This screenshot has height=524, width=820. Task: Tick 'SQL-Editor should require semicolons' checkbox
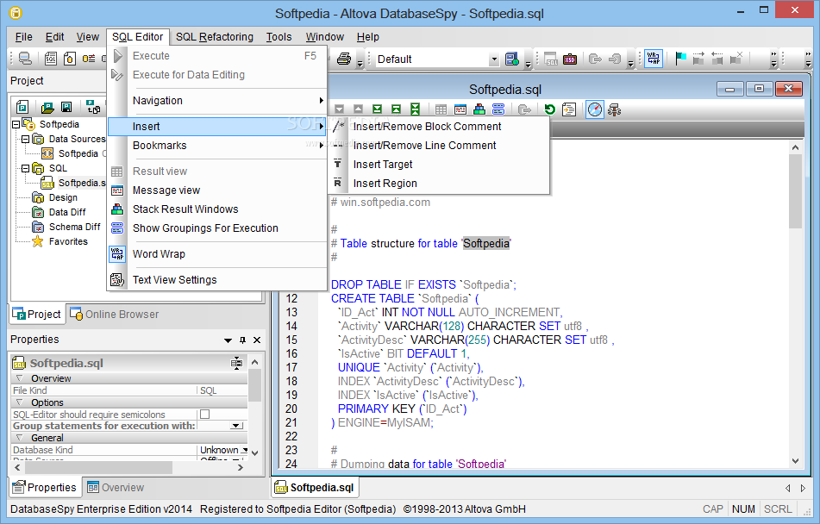coord(205,415)
